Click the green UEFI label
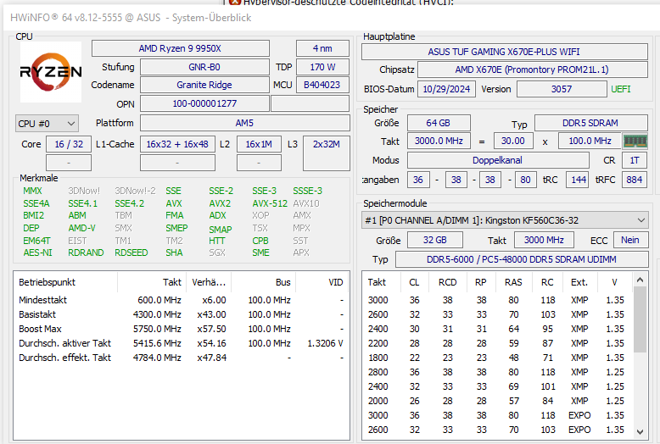 [621, 89]
